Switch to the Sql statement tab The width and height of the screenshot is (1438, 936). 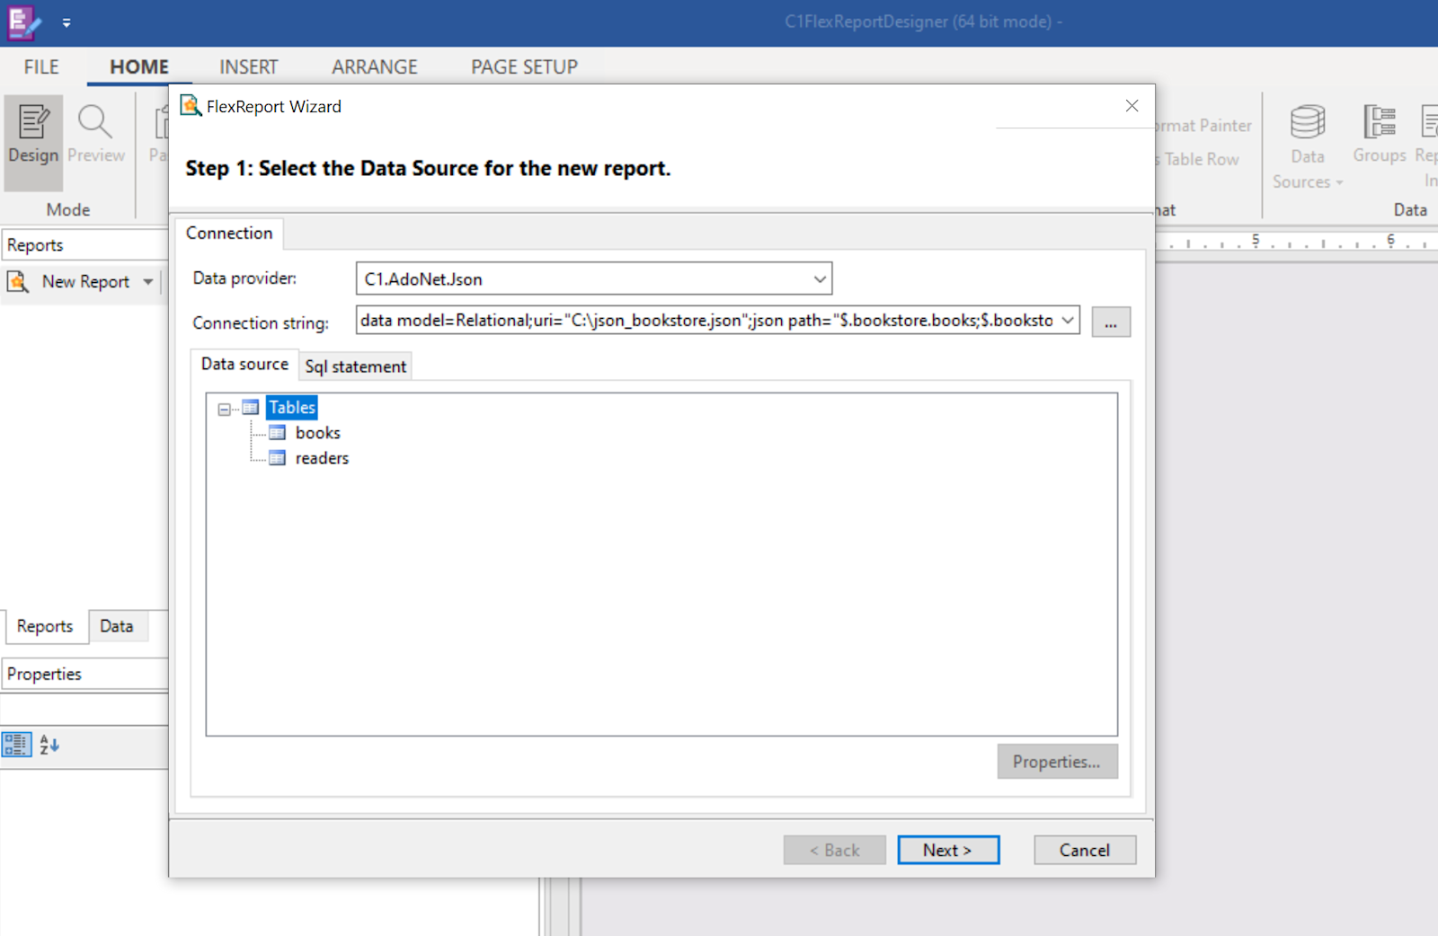click(355, 366)
